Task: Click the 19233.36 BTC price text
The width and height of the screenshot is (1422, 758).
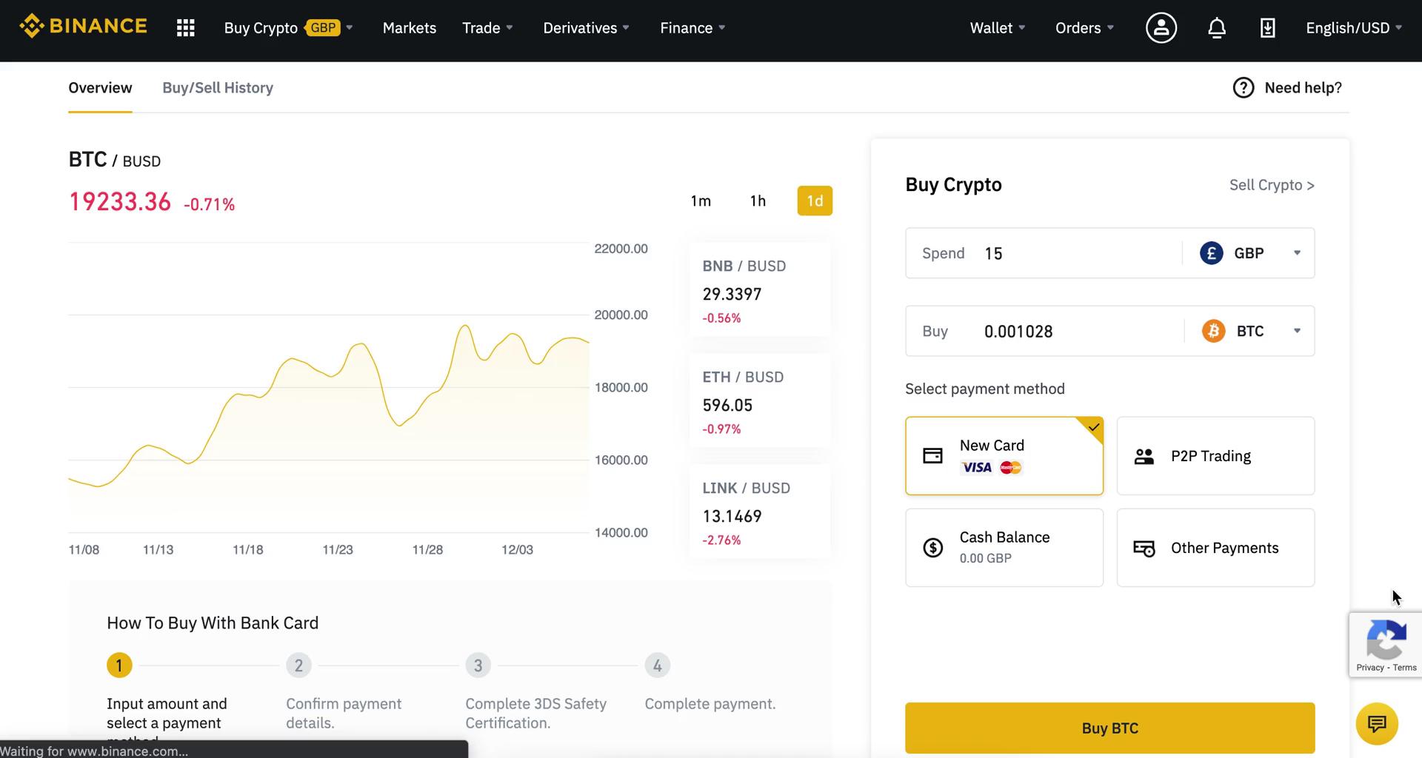Action: click(119, 201)
